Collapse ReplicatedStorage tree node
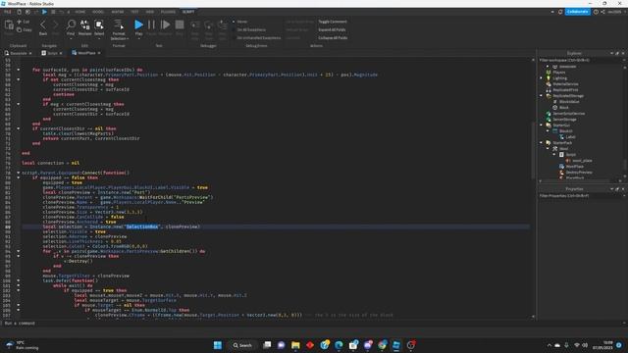This screenshot has height=353, width=628. point(541,96)
